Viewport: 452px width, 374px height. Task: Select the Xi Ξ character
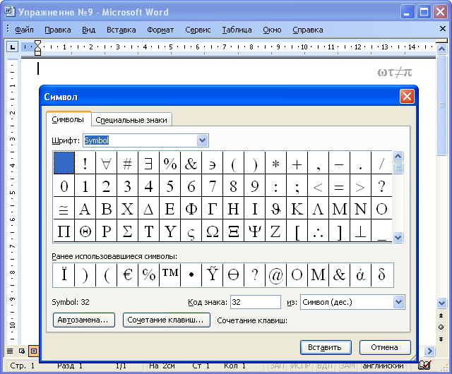click(x=233, y=231)
